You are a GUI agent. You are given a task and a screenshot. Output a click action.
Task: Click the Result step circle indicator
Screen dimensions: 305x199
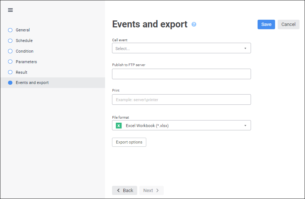pyautogui.click(x=10, y=72)
